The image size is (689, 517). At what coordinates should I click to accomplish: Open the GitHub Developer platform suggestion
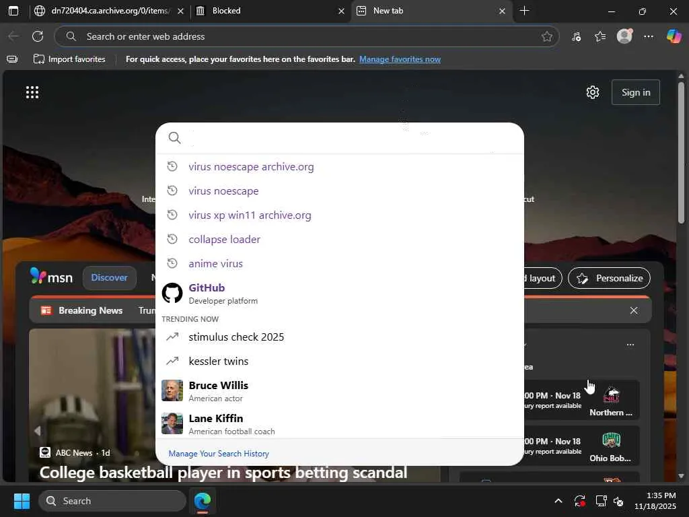[x=340, y=294]
